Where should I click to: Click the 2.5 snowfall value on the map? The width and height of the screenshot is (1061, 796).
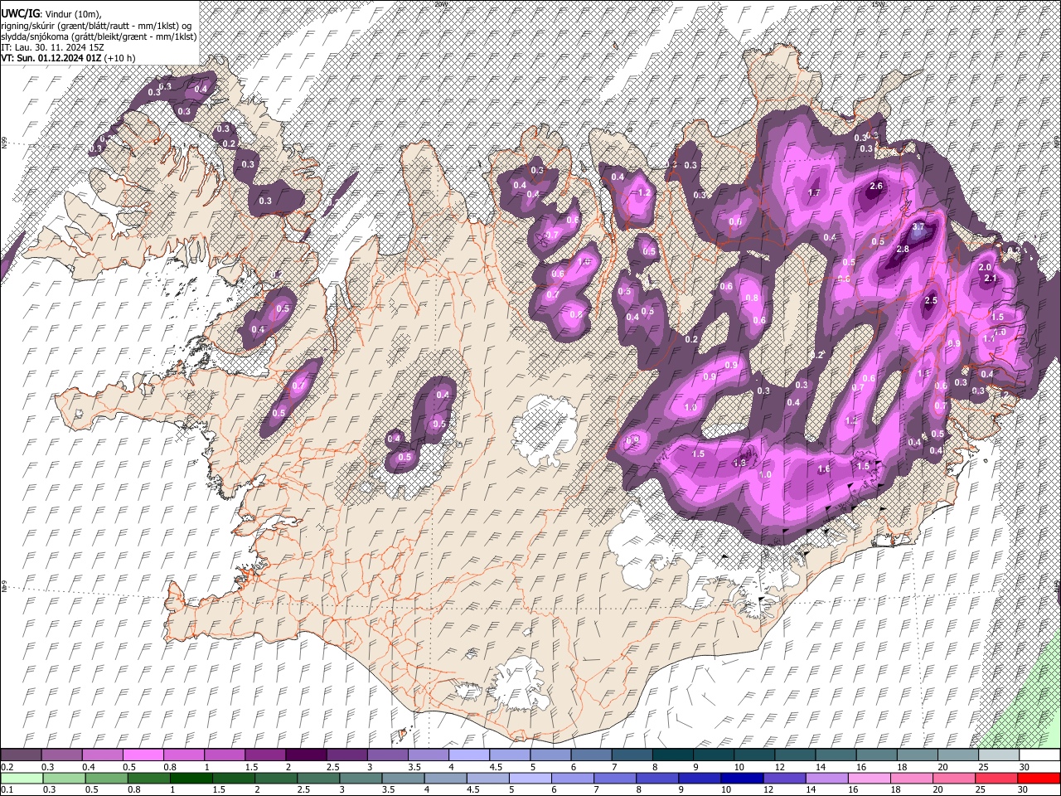(930, 300)
